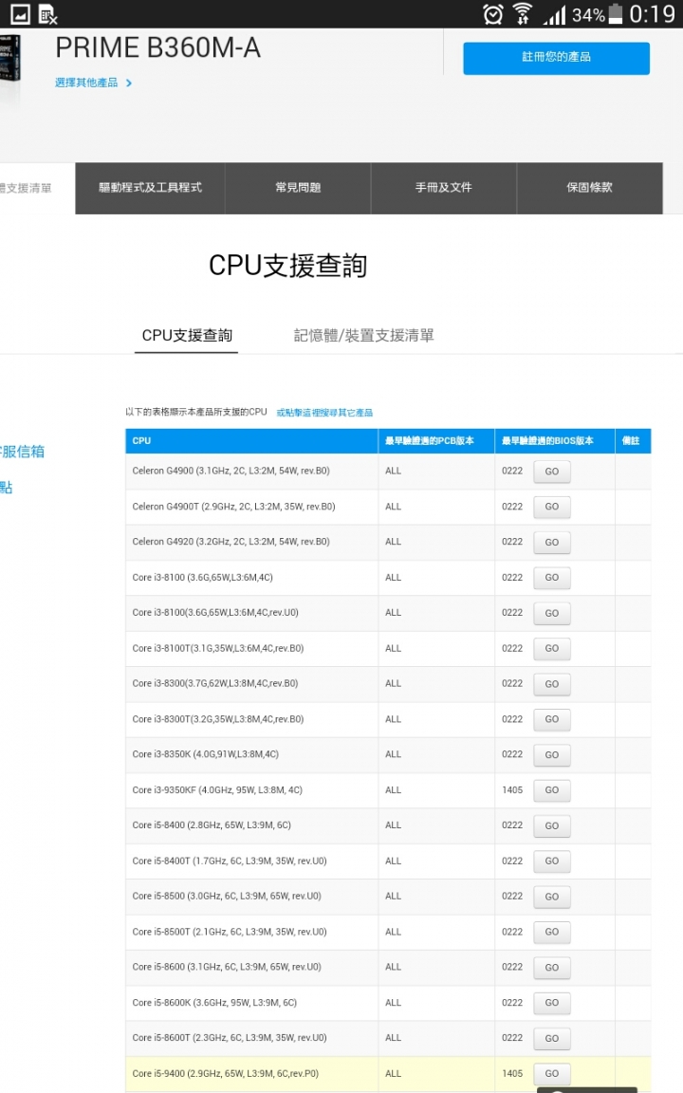Image resolution: width=683 pixels, height=1093 pixels.
Task: Click GO for Celeron G4900 row
Action: coord(552,472)
